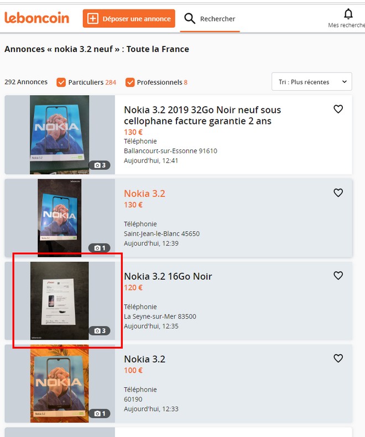Favorite the 100 € Nokia 3.2 listing
Screen dimensions: 365x437
coord(338,358)
